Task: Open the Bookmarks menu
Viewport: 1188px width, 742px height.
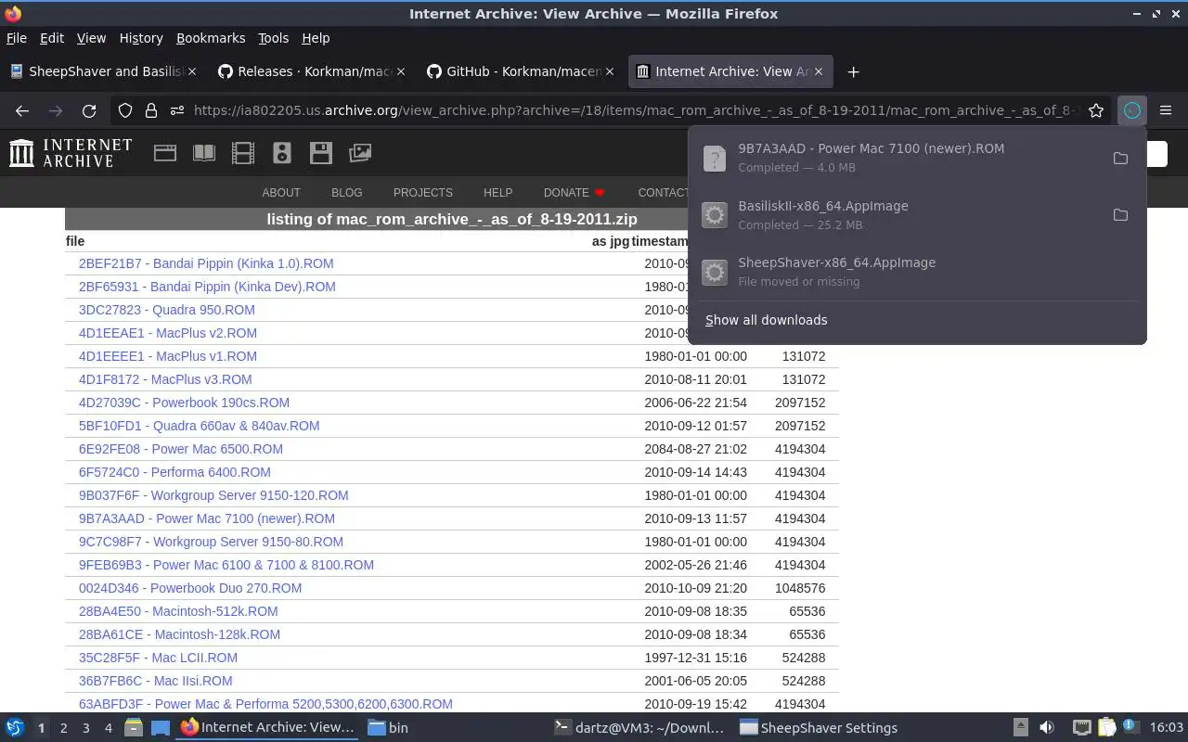Action: click(211, 38)
